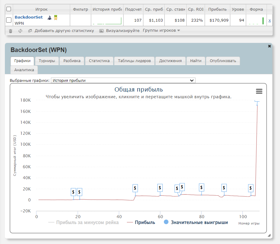Click the trash delete icon
Image resolution: width=280 pixels, height=244 pixels.
pos(11,31)
